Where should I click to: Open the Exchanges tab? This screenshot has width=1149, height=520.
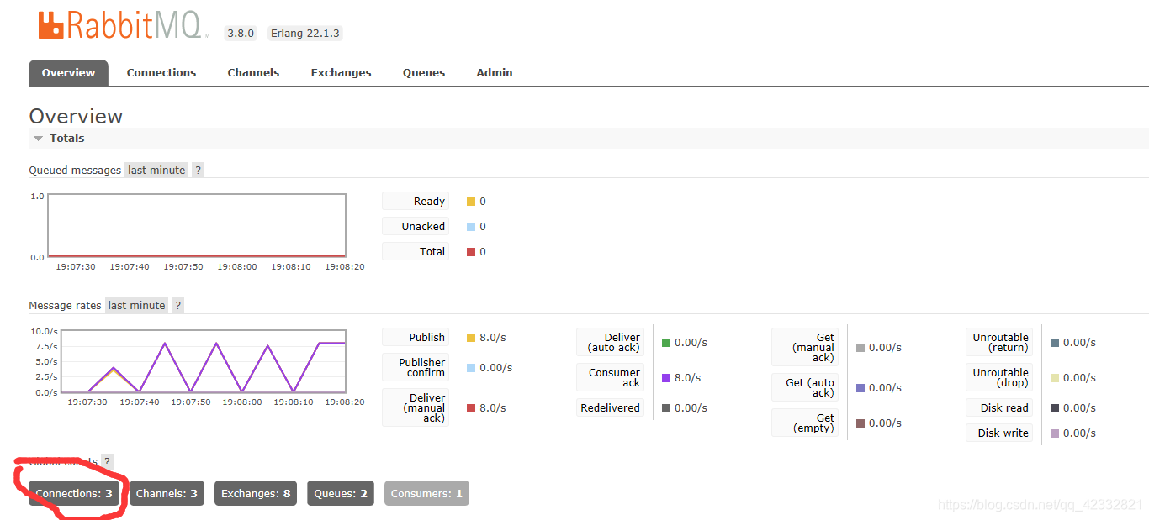341,72
